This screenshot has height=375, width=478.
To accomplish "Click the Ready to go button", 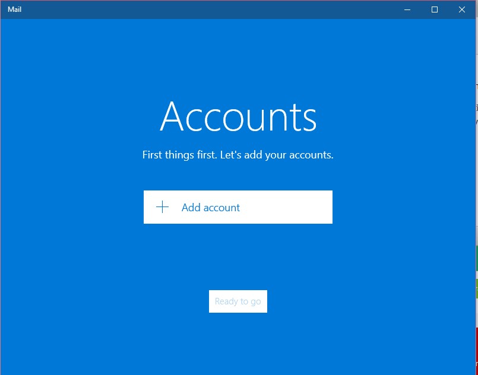I will coord(238,301).
